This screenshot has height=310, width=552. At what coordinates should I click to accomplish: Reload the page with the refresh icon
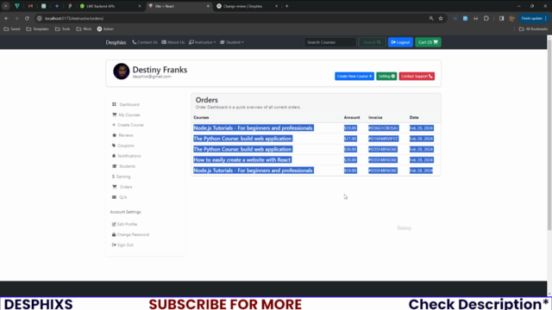click(x=27, y=18)
